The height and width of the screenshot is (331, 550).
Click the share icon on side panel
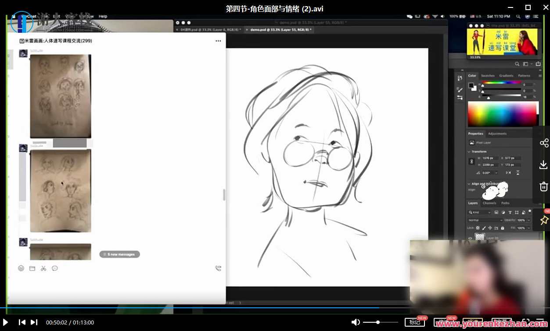pos(544,143)
